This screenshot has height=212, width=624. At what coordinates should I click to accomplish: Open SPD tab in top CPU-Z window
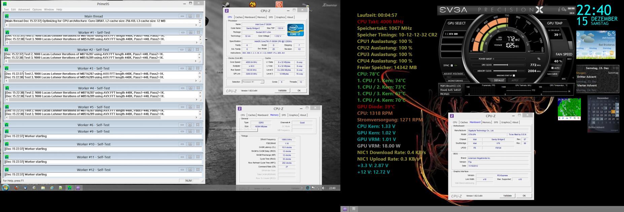(271, 17)
